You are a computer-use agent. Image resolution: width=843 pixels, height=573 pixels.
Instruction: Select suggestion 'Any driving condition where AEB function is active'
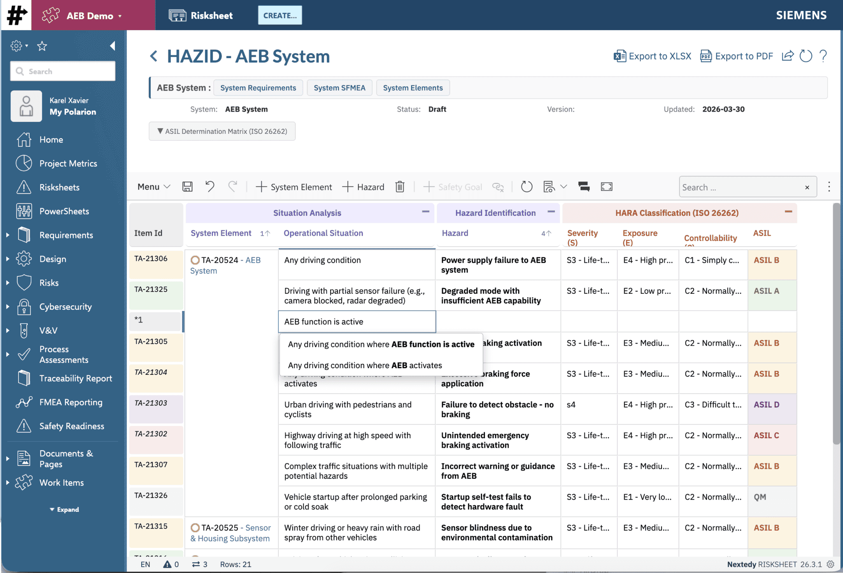coord(381,344)
